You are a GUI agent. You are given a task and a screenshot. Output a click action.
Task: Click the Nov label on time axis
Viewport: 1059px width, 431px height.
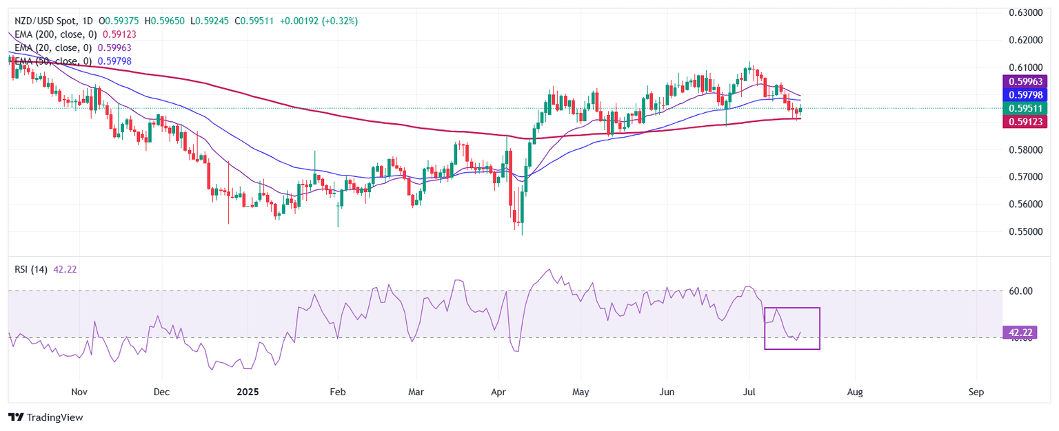[79, 392]
